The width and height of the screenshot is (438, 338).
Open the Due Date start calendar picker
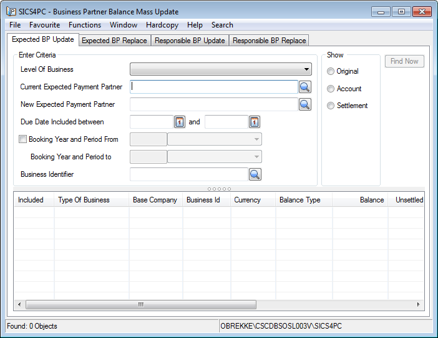coord(180,122)
